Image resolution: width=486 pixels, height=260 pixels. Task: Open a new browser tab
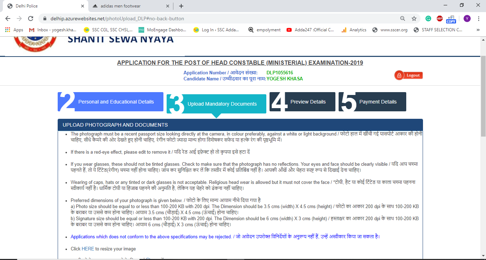[181, 6]
